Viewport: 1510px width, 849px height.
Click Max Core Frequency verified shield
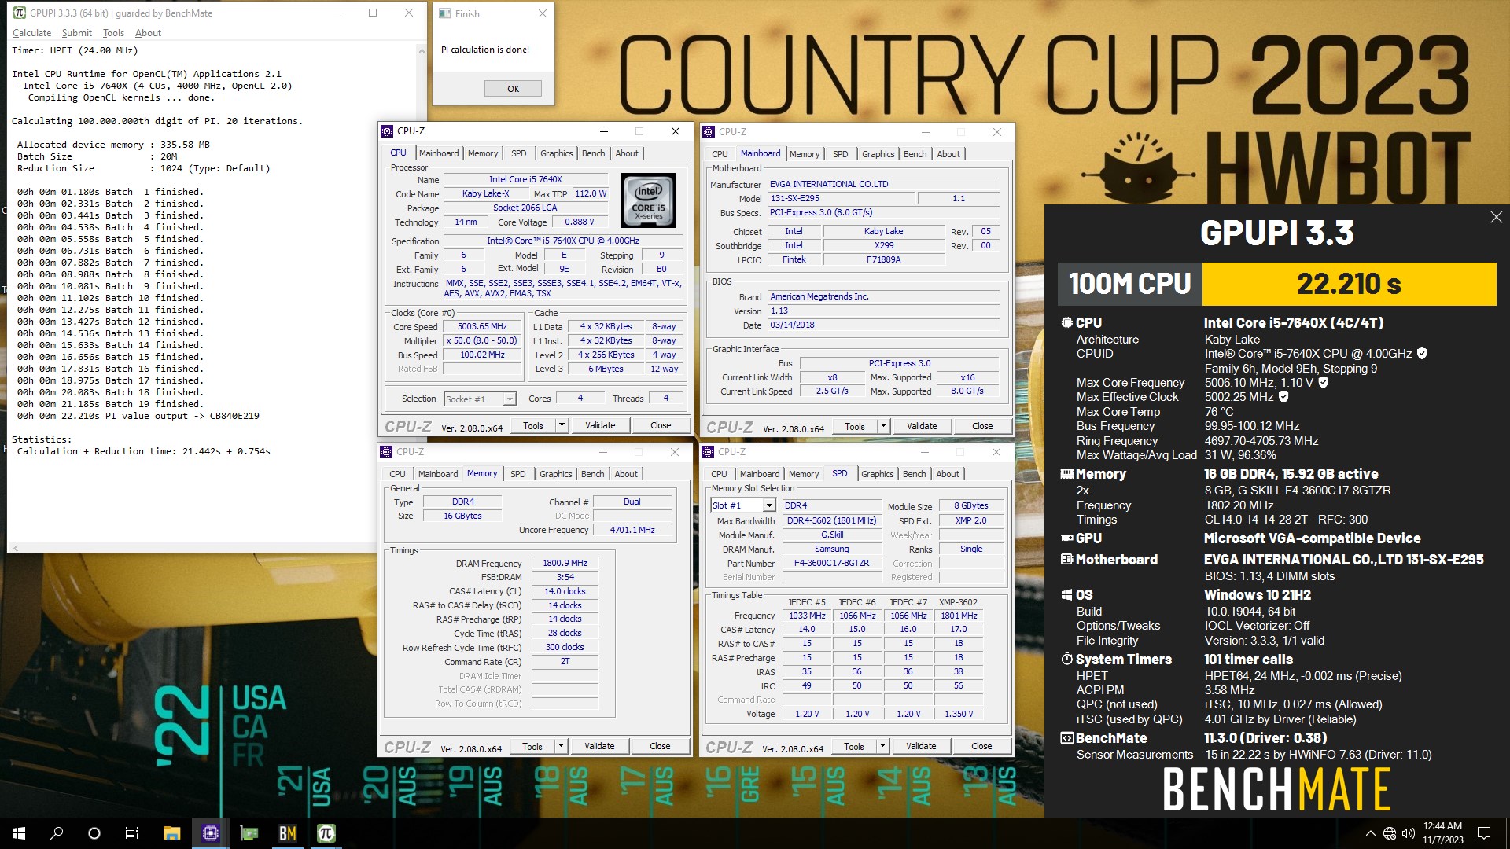pyautogui.click(x=1324, y=383)
